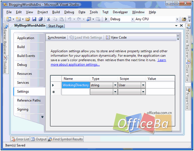Click the Start Debugging play icon

pyautogui.click(x=106, y=19)
